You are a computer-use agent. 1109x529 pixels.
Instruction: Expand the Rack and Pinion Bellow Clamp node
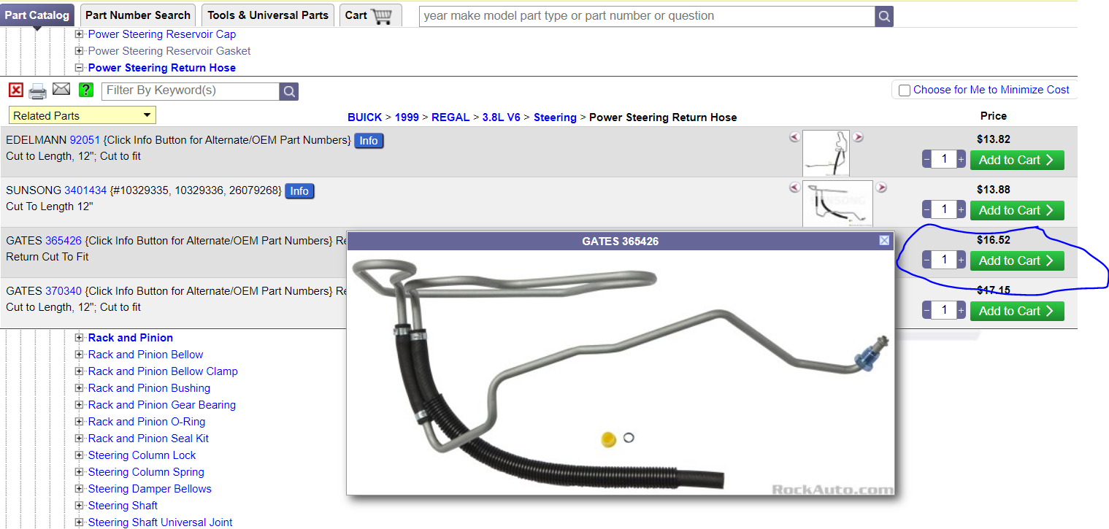tap(79, 371)
